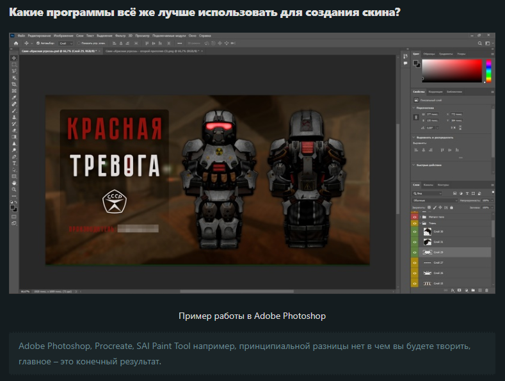This screenshot has height=381, width=505.
Task: Open the Layers panel options menu
Action: point(492,184)
